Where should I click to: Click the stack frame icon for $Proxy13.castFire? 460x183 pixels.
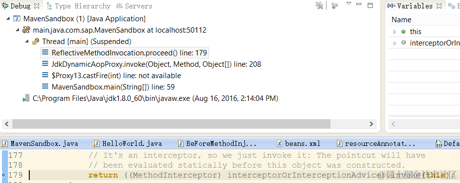[x=45, y=75]
